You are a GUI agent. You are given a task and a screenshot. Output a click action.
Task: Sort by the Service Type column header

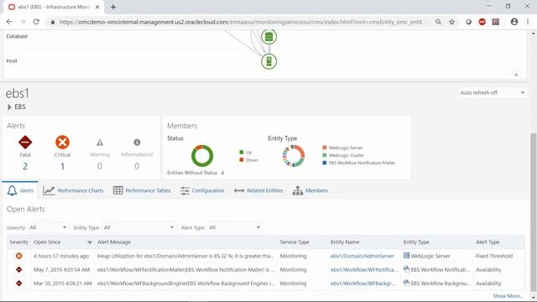(295, 242)
